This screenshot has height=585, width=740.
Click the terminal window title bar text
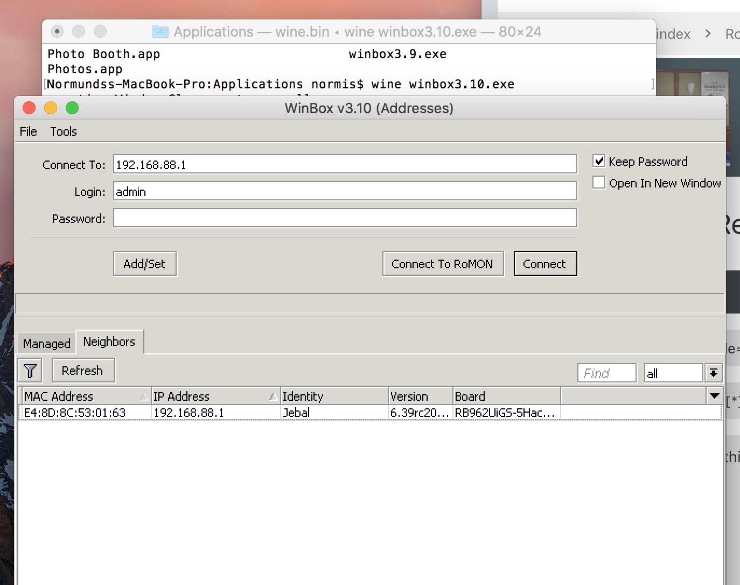click(358, 32)
